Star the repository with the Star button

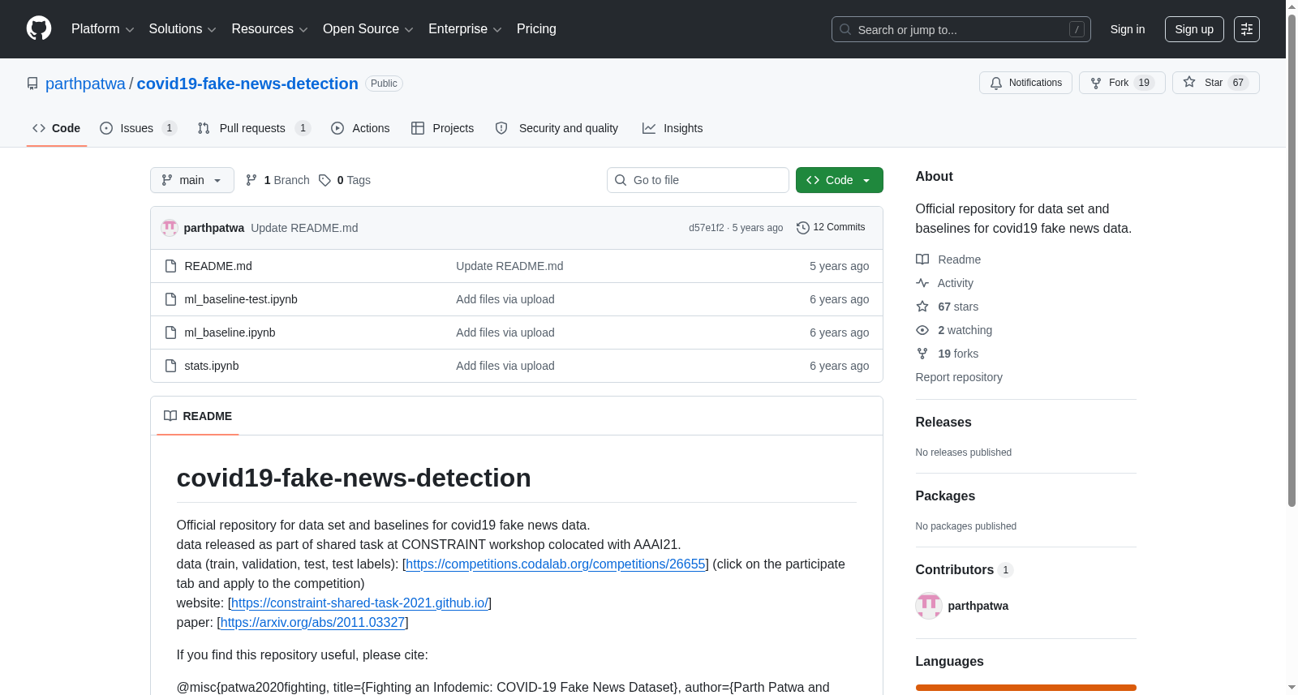(1215, 83)
